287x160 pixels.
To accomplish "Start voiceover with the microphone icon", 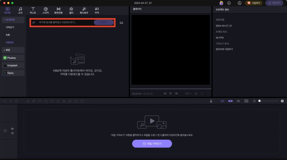I will 211,101.
